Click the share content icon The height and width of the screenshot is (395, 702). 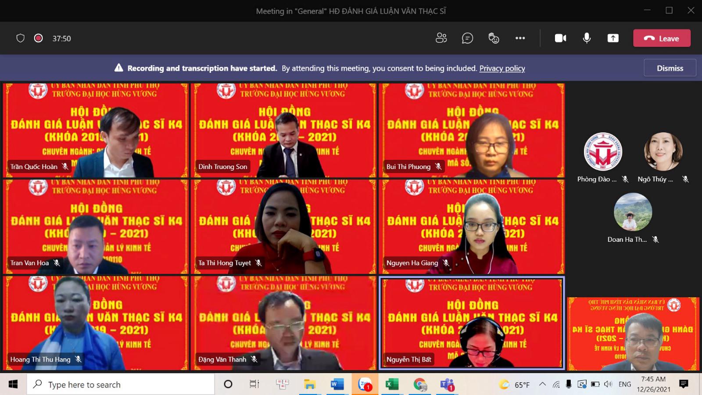613,38
